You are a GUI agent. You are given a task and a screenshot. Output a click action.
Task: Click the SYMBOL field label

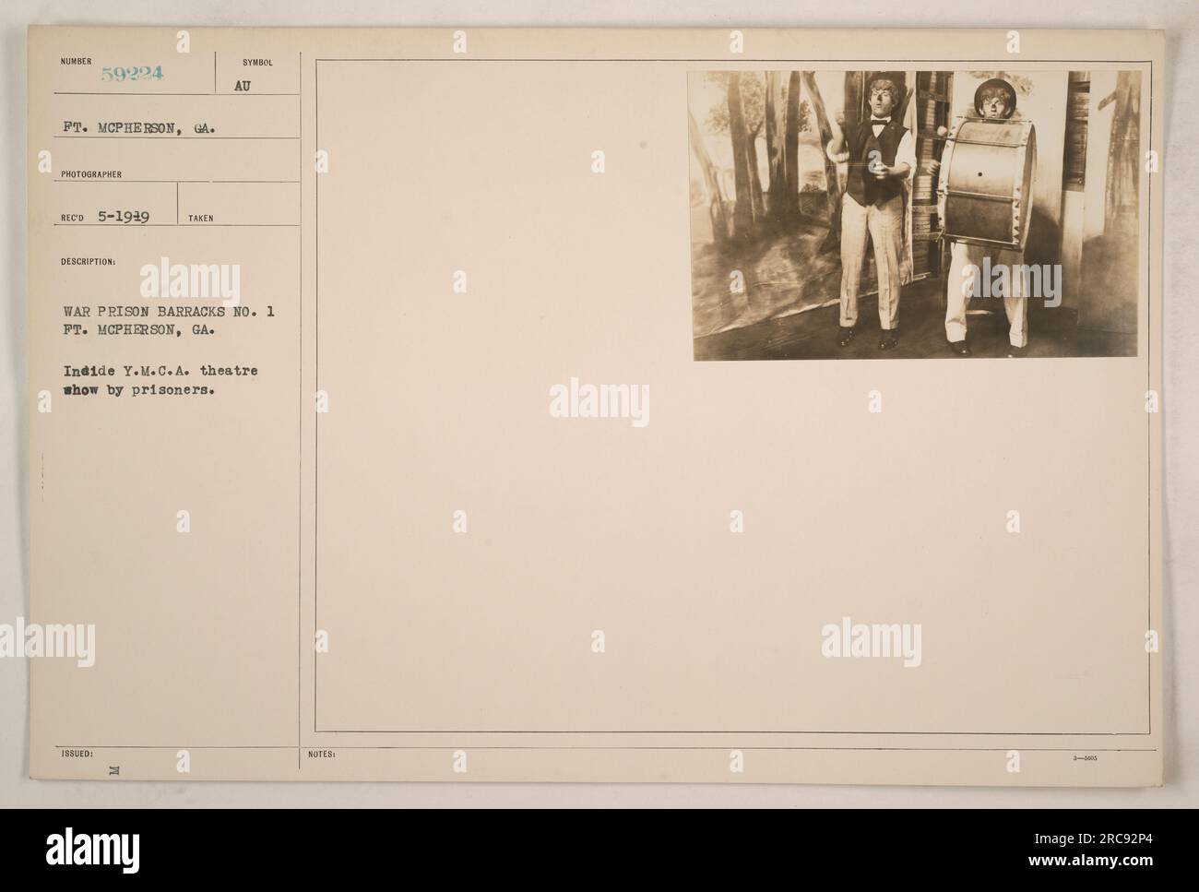click(257, 64)
